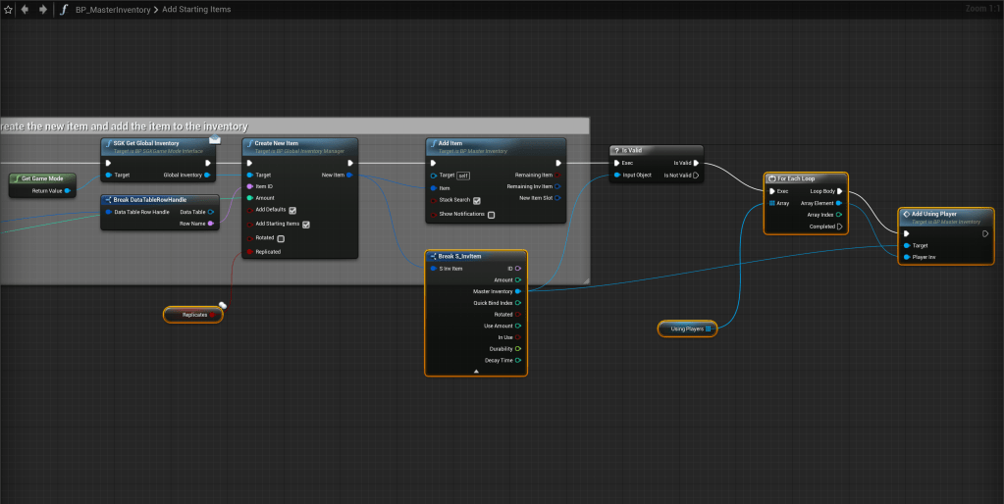The width and height of the screenshot is (1004, 504).
Task: Click the Array Element output pin
Action: pyautogui.click(x=838, y=203)
